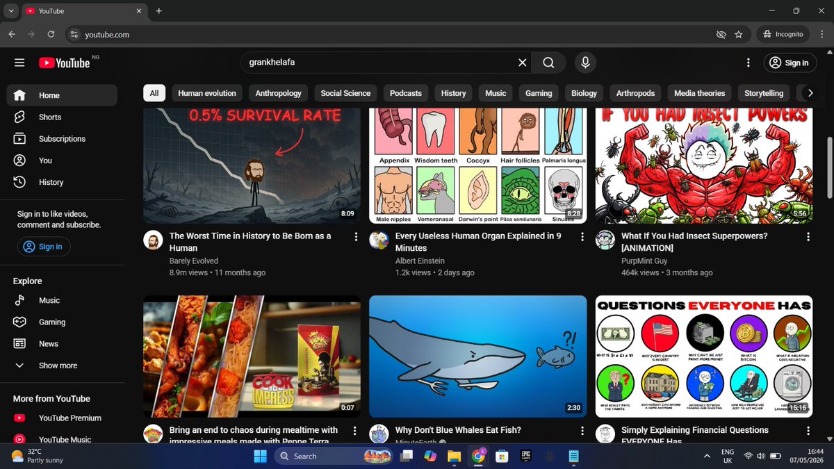View site information icon in address bar
Viewport: 834px width, 469px height.
74,34
